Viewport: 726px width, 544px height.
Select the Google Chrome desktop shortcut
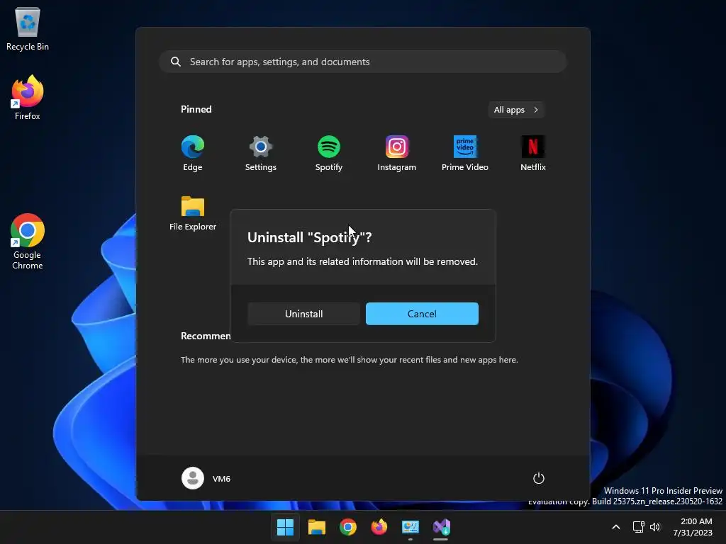28,242
